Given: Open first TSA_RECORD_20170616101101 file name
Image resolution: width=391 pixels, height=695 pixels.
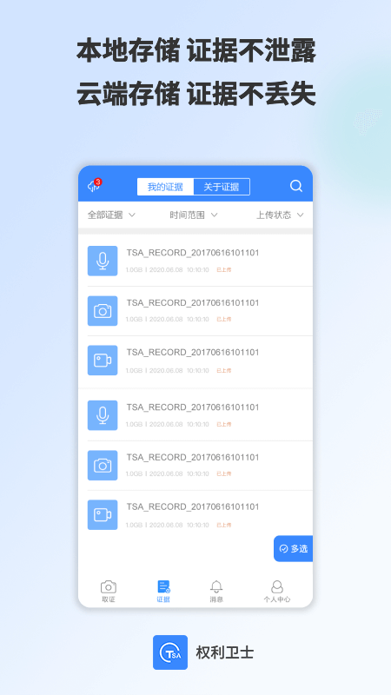Looking at the screenshot, I should coord(192,253).
